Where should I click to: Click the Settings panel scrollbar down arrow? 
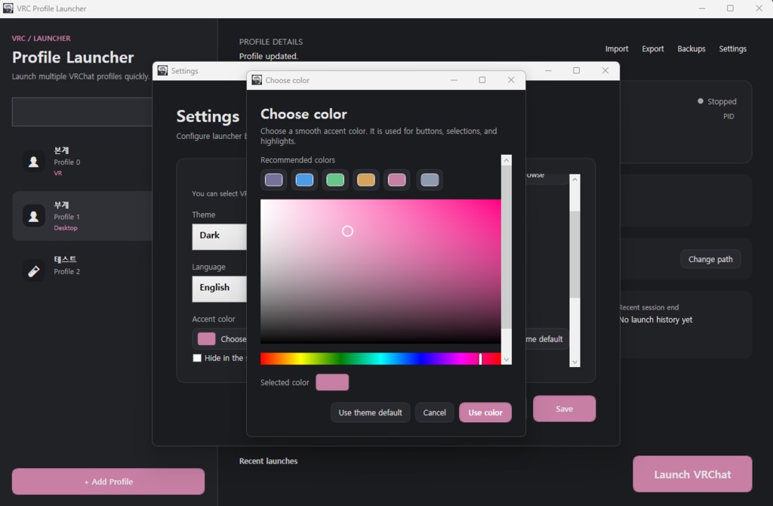[574, 362]
